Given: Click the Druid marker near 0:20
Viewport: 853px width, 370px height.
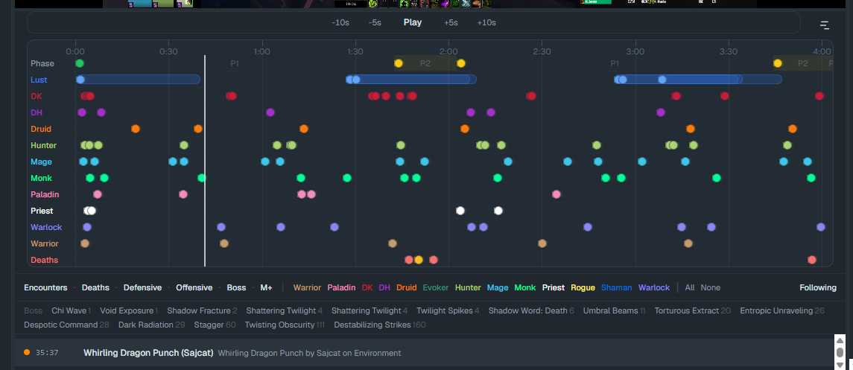Looking at the screenshot, I should [136, 129].
